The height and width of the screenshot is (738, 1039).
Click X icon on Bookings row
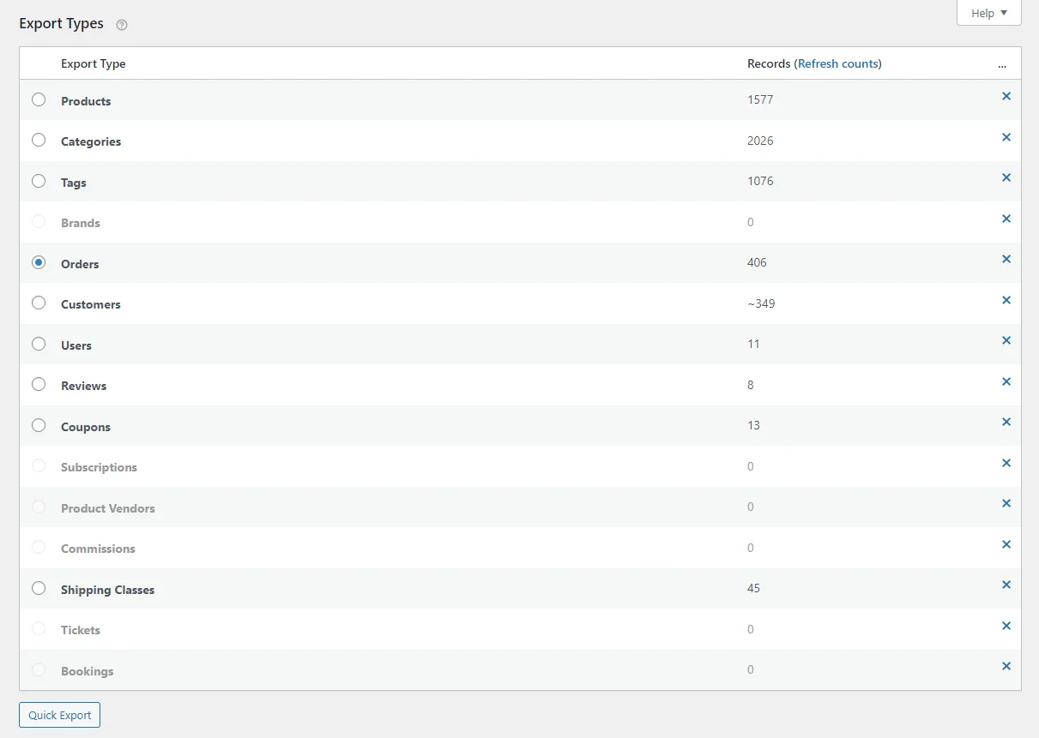pos(1006,667)
